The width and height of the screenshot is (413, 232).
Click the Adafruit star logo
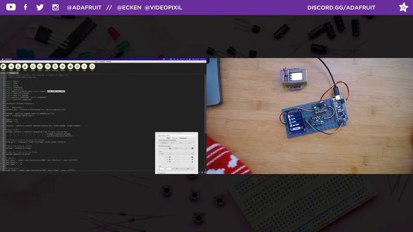pyautogui.click(x=403, y=7)
